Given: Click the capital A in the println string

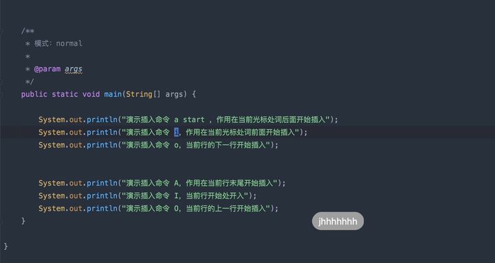Looking at the screenshot, I should point(176,183).
